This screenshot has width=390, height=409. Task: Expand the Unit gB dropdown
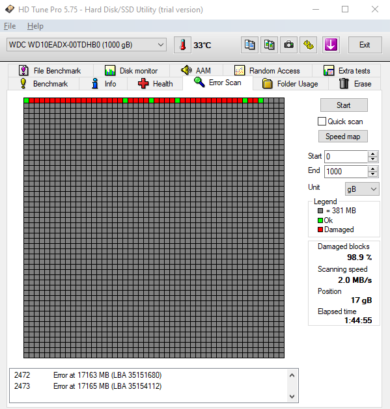tap(362, 189)
